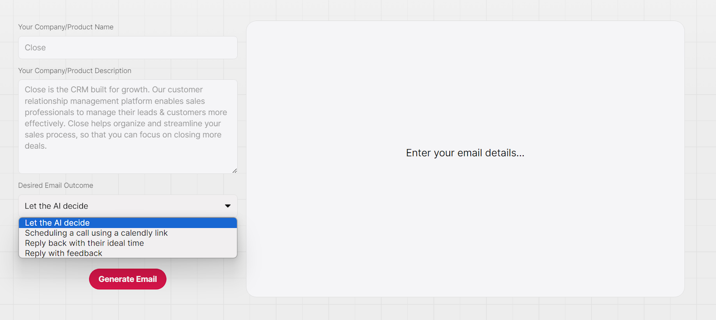Image resolution: width=716 pixels, height=320 pixels.
Task: Focus the Company/Product Description textarea
Action: click(128, 127)
